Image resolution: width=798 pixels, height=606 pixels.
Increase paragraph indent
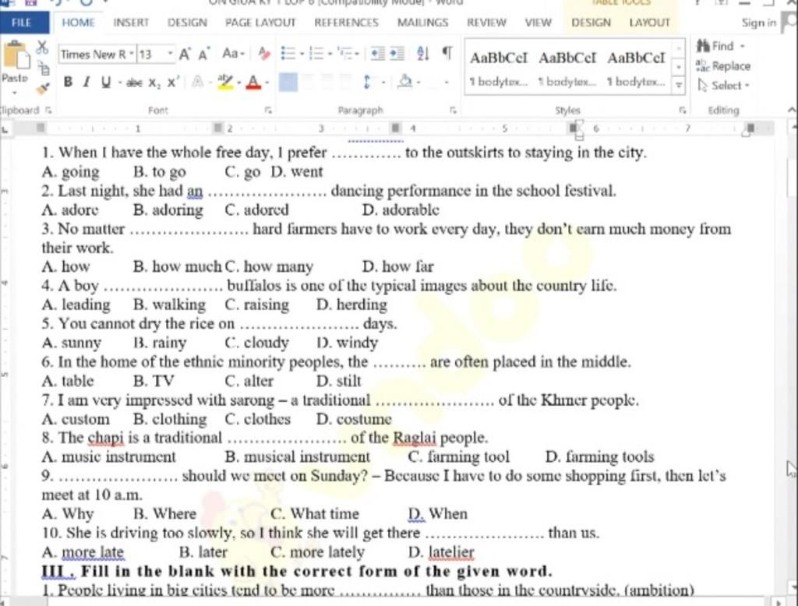coord(397,54)
